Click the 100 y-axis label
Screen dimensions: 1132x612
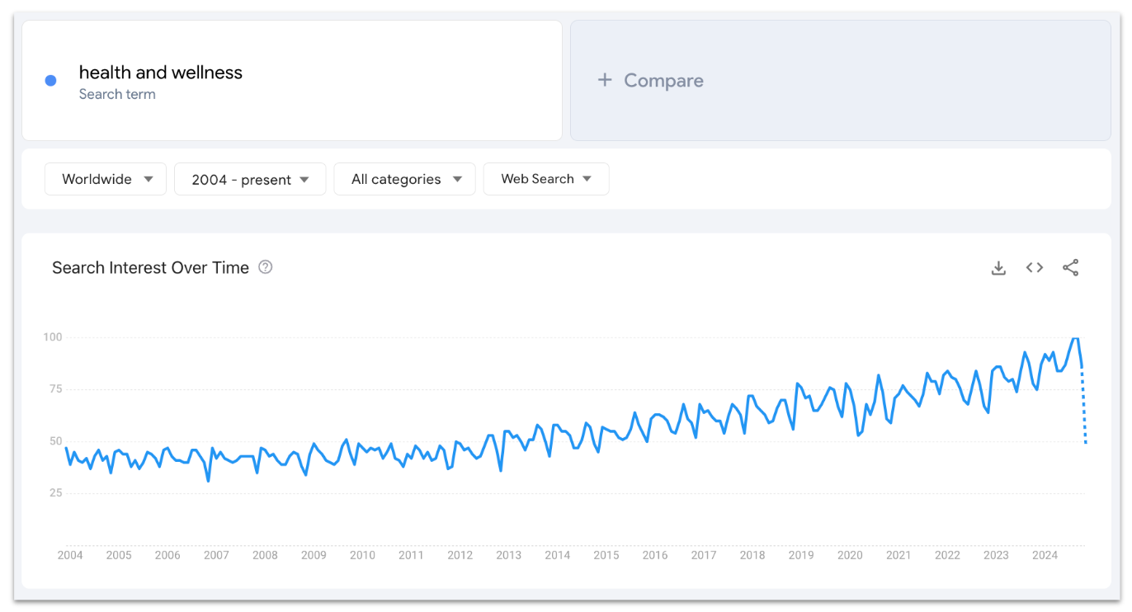coord(52,337)
